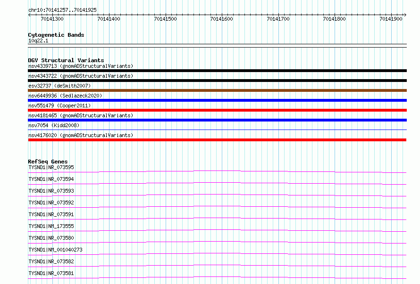This screenshot has height=284, width=420.
Task: Open transcript TYSND1|NR_073592
Action: [x=51, y=203]
